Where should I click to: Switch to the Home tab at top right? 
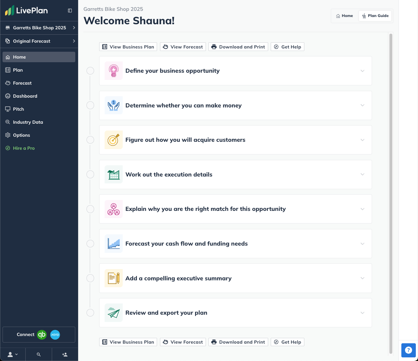coord(345,16)
